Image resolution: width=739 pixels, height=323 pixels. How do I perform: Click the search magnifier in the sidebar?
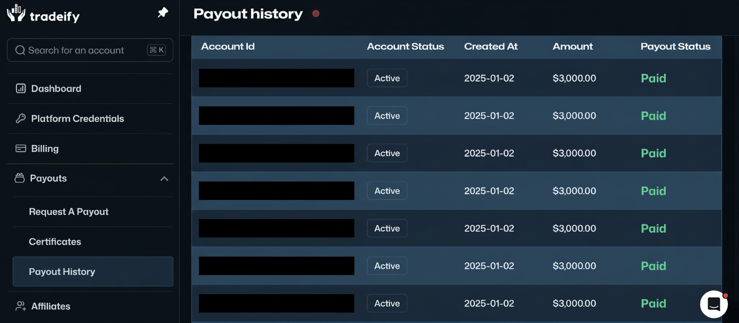[20, 50]
